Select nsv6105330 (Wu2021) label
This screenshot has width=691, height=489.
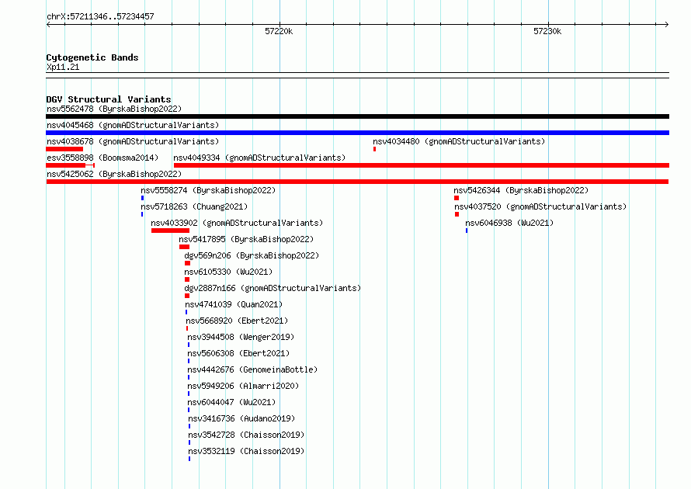228,272
